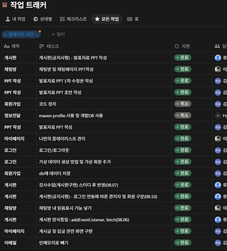Open task 나만의 플레이리스트 관리

click(x=62, y=138)
